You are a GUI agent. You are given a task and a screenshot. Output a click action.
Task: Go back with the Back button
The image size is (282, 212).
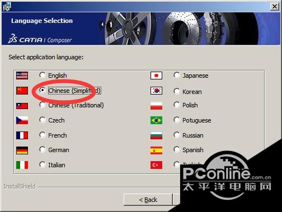[x=148, y=200]
